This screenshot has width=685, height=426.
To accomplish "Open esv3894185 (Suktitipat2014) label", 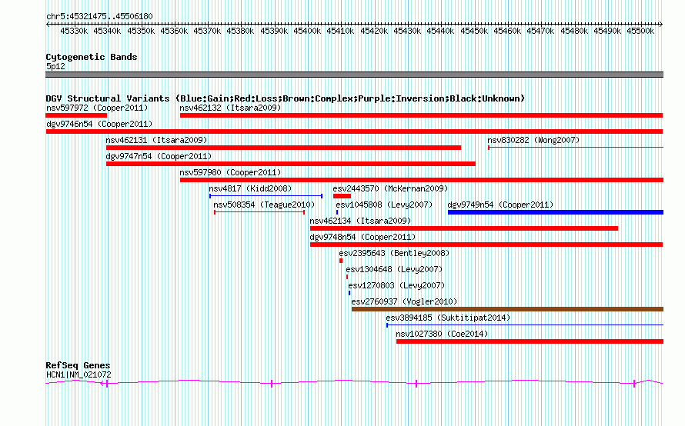I will [448, 318].
